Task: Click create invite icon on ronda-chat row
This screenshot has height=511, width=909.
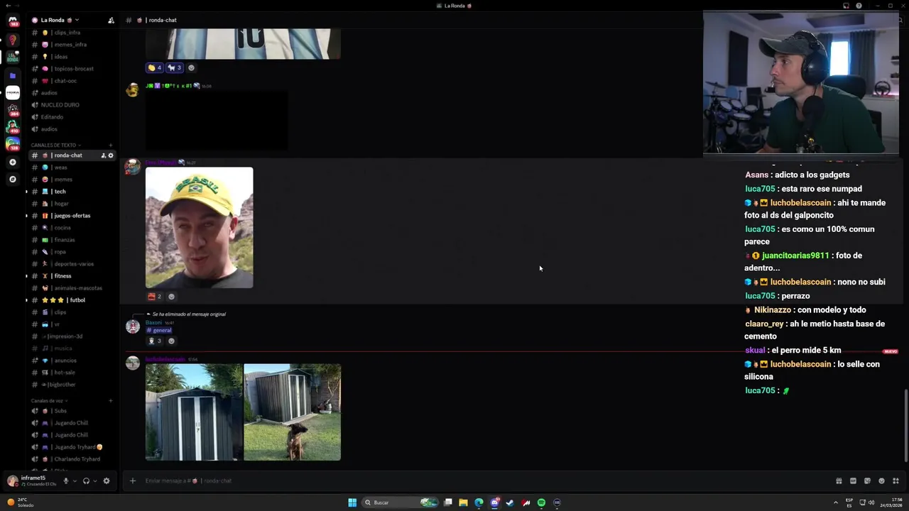Action: 104,155
